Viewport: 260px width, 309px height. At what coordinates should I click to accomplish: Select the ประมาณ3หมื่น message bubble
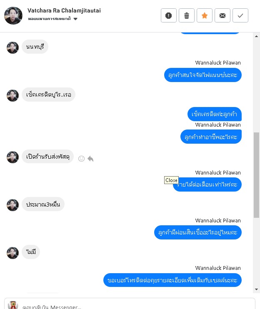[x=43, y=204]
